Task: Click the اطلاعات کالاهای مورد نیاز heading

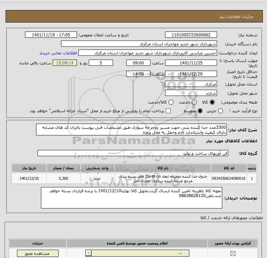Action: coord(231,141)
